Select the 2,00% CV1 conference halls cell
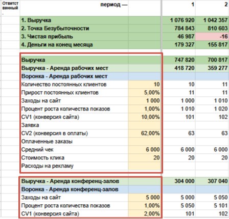Image resolution: width=229 pixels, height=219 pixels. [144, 214]
